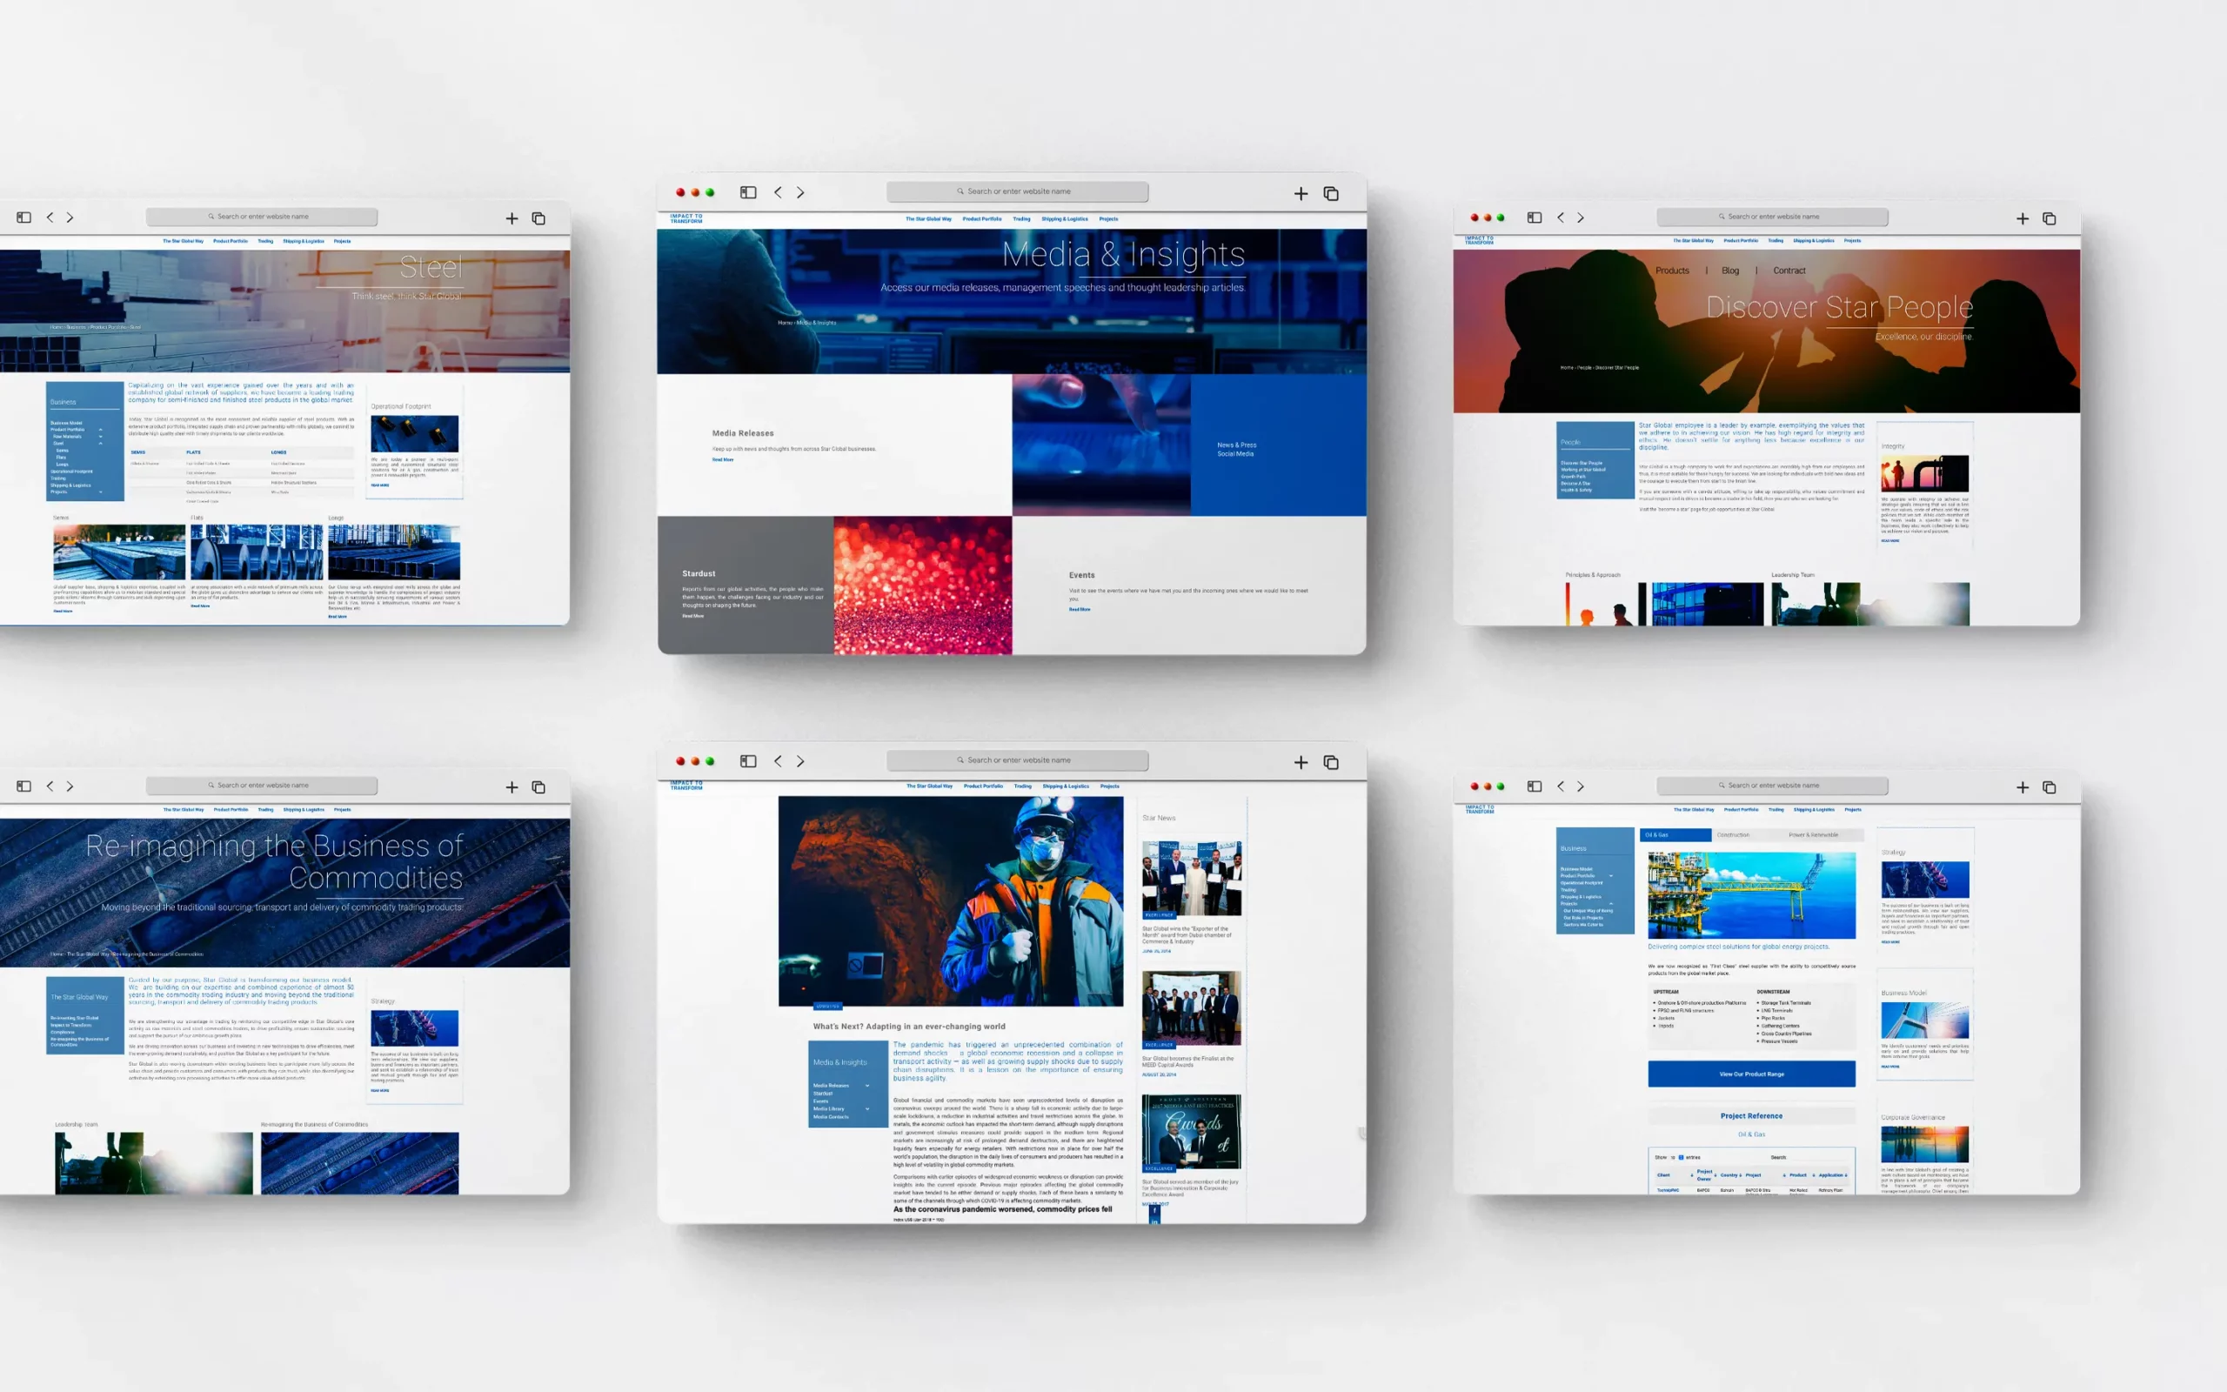This screenshot has width=2227, height=1392.
Task: Go back in Re-imagining Commodities window
Action: coord(50,786)
